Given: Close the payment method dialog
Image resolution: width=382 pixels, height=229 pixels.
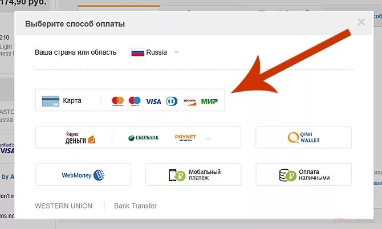Looking at the screenshot, I should 361,22.
